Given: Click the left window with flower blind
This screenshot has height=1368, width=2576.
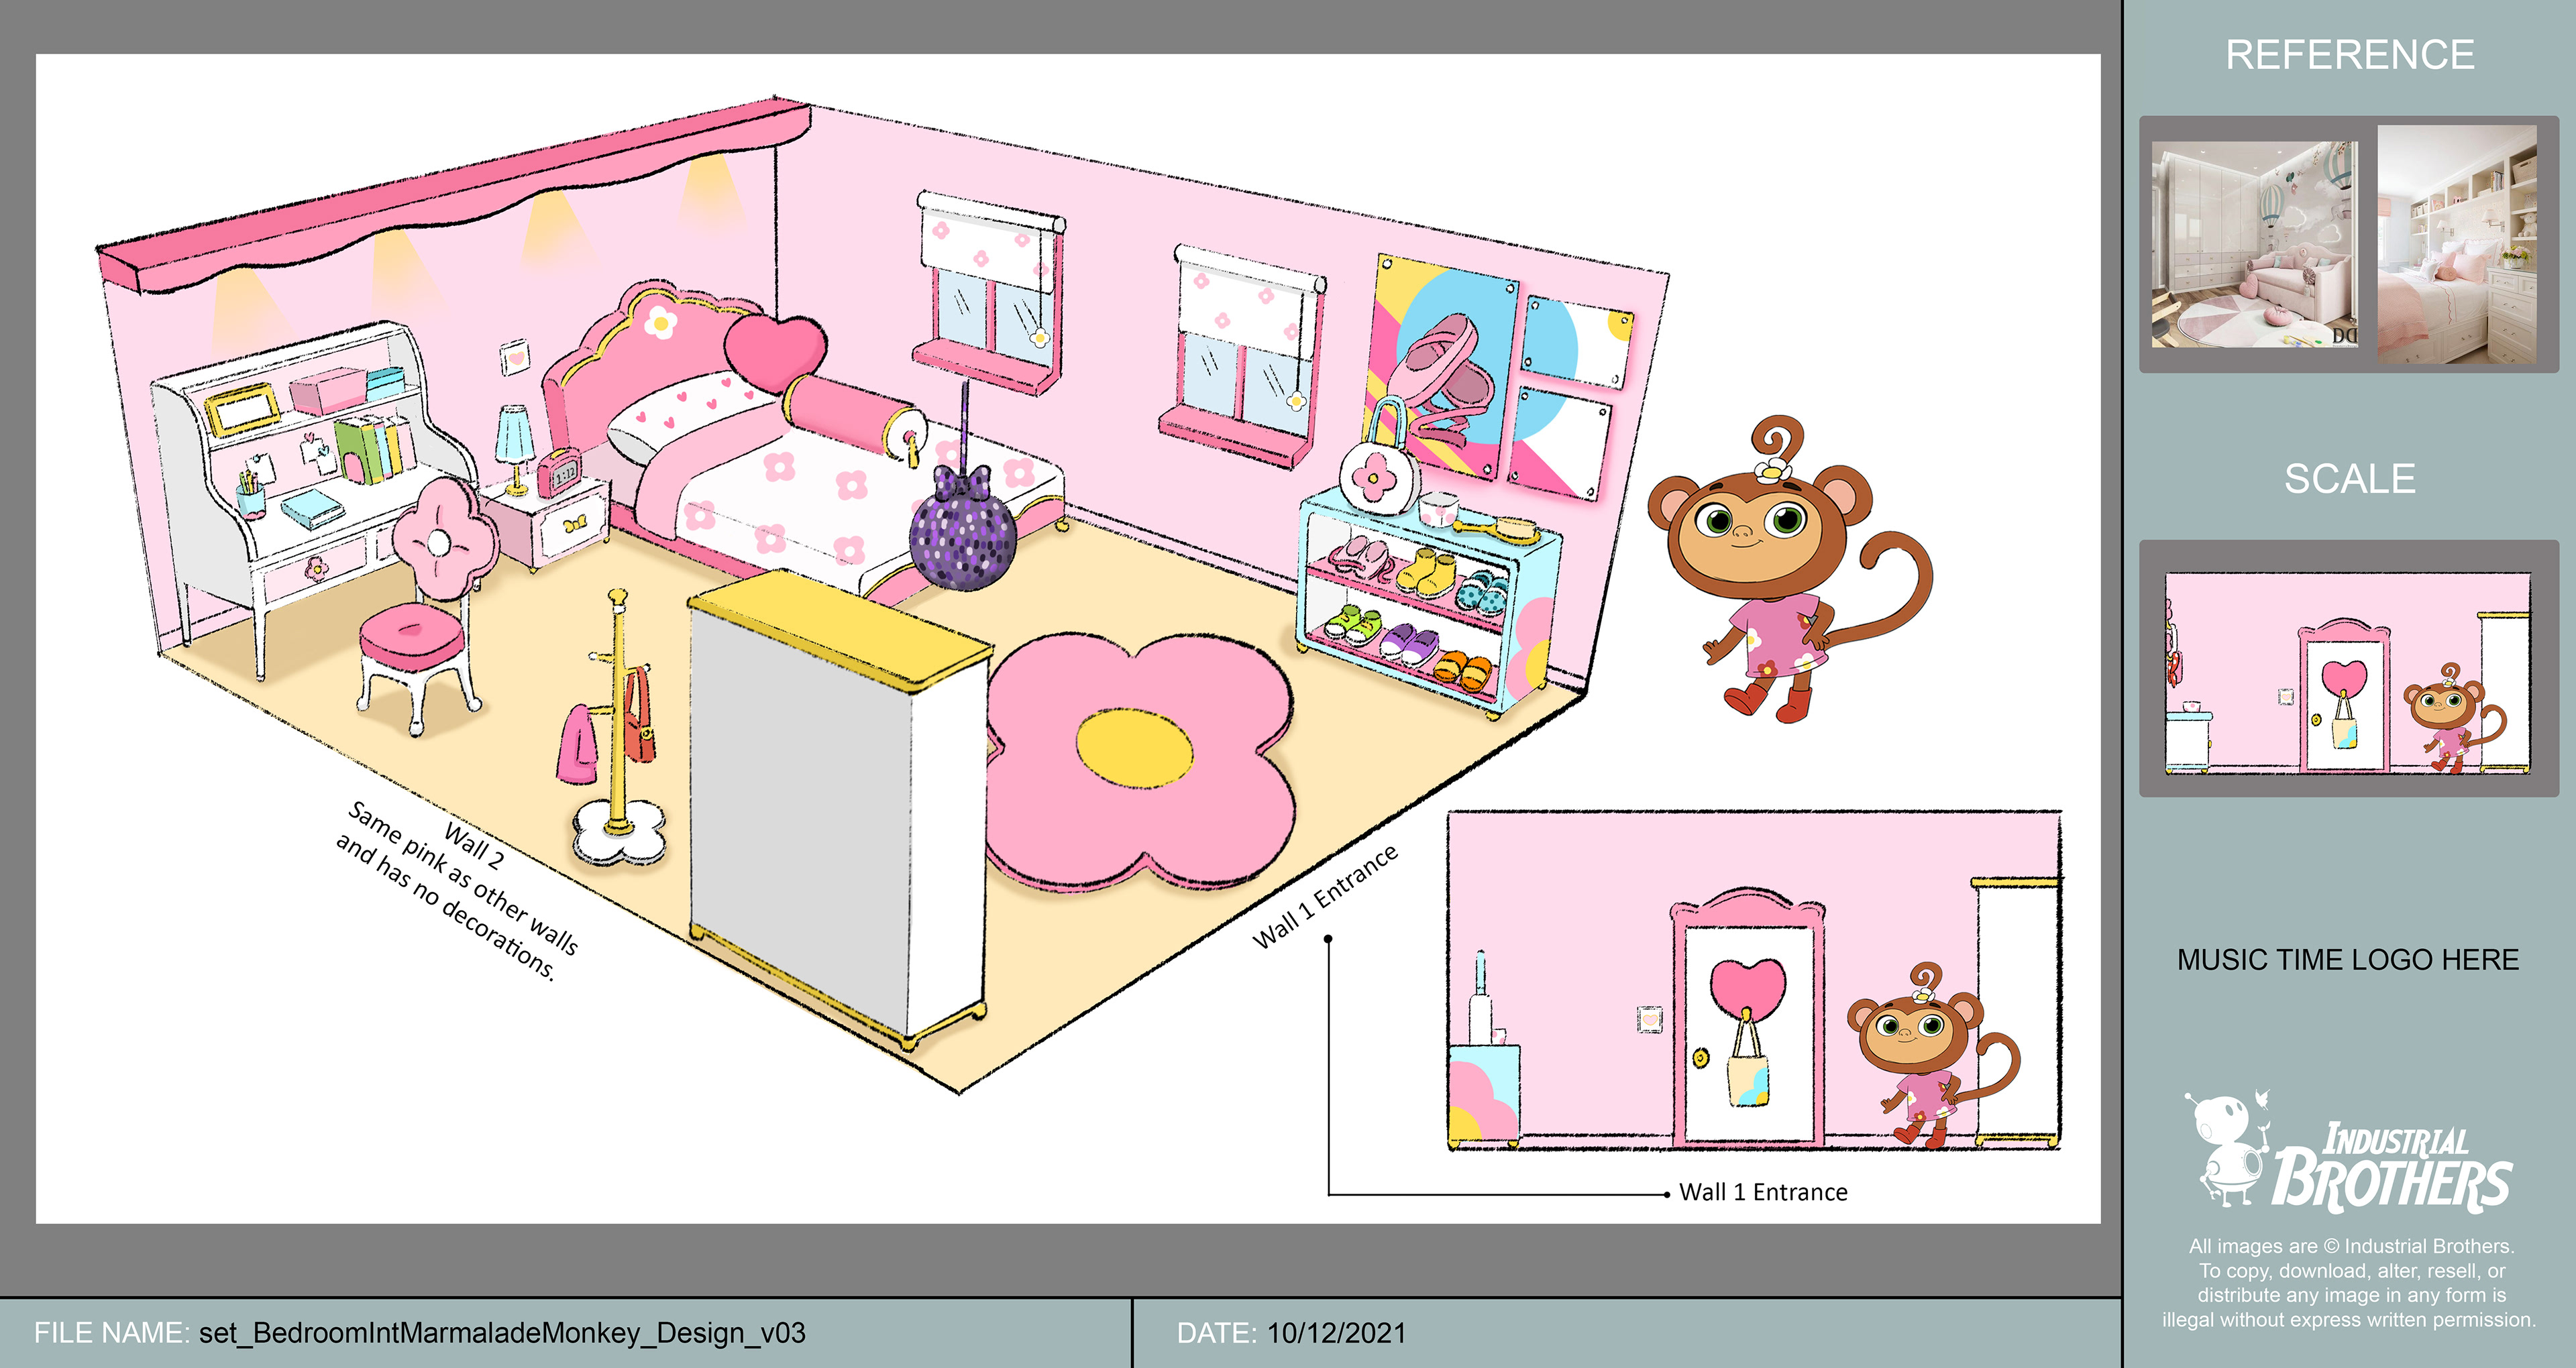Looking at the screenshot, I should 990,292.
